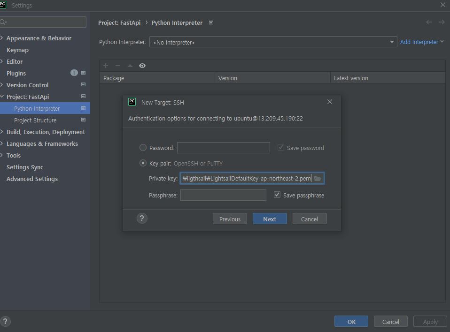Close the New Target: SSH dialog
The width and height of the screenshot is (450, 332).
(x=330, y=102)
